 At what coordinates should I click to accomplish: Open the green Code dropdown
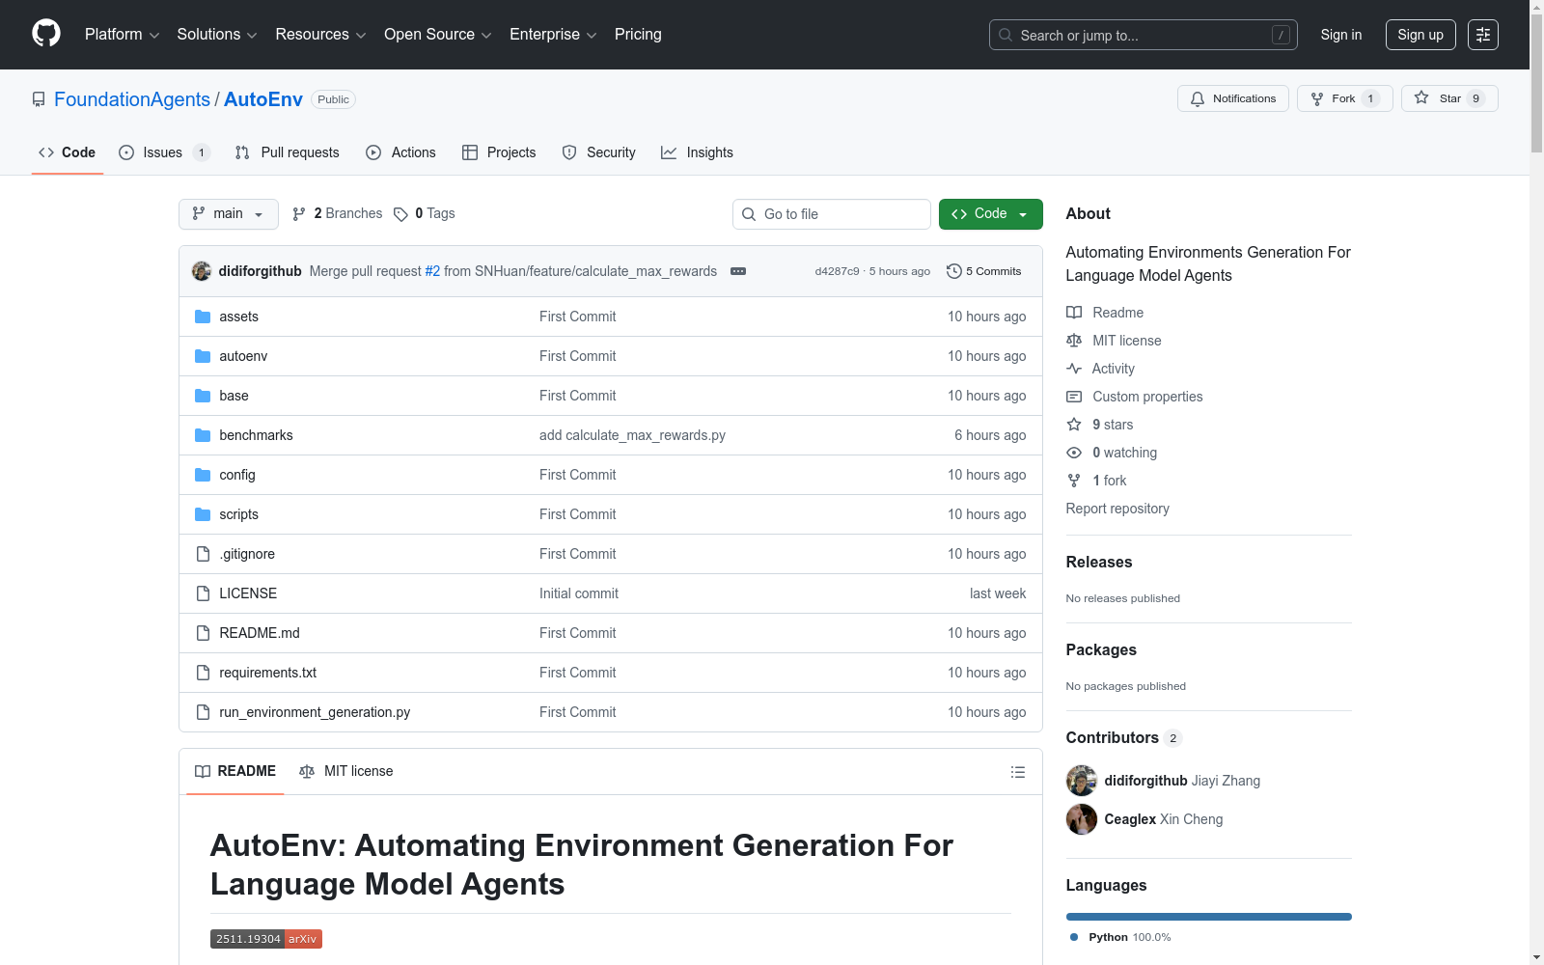click(x=991, y=214)
